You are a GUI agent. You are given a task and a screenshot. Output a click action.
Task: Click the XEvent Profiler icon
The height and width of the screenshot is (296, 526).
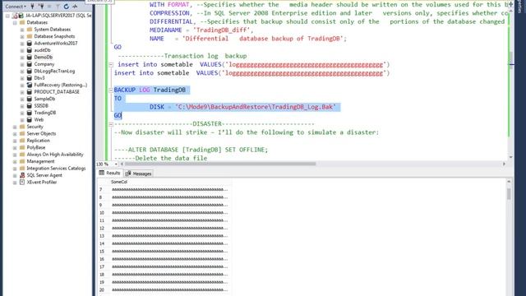22,183
